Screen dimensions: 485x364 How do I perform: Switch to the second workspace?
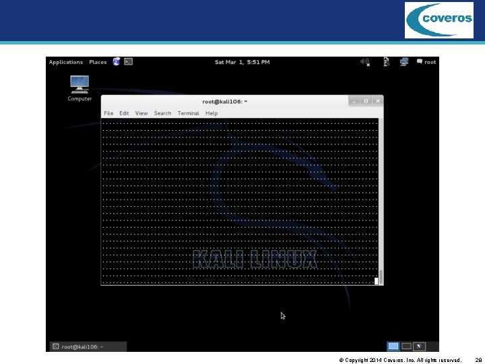click(406, 346)
